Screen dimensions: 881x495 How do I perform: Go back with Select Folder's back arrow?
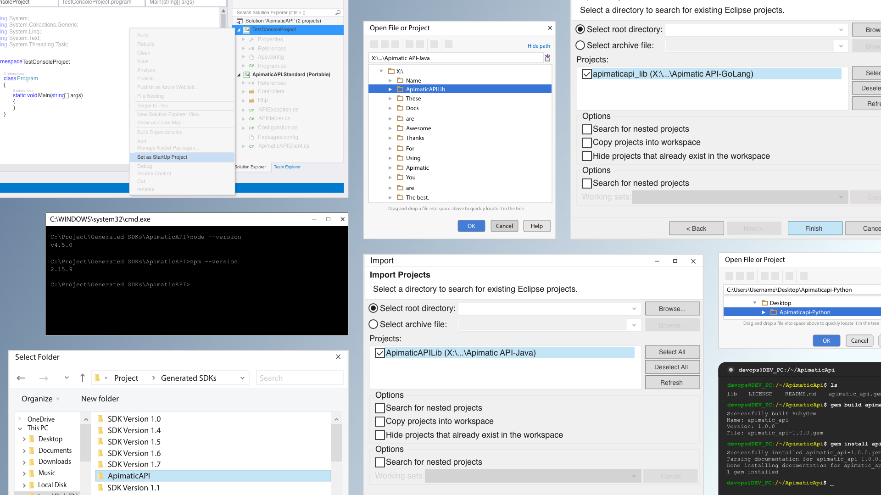[x=21, y=378]
